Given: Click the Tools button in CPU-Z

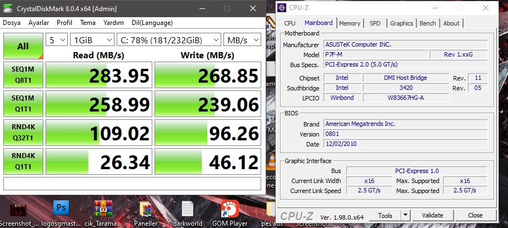Looking at the screenshot, I should [x=385, y=215].
